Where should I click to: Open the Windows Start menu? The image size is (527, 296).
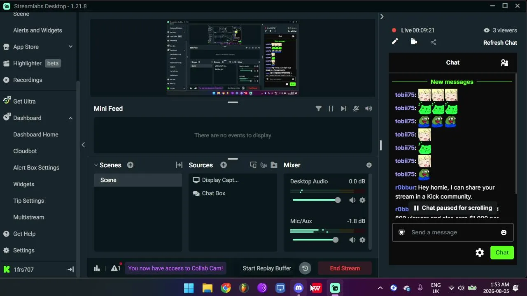pyautogui.click(x=189, y=288)
